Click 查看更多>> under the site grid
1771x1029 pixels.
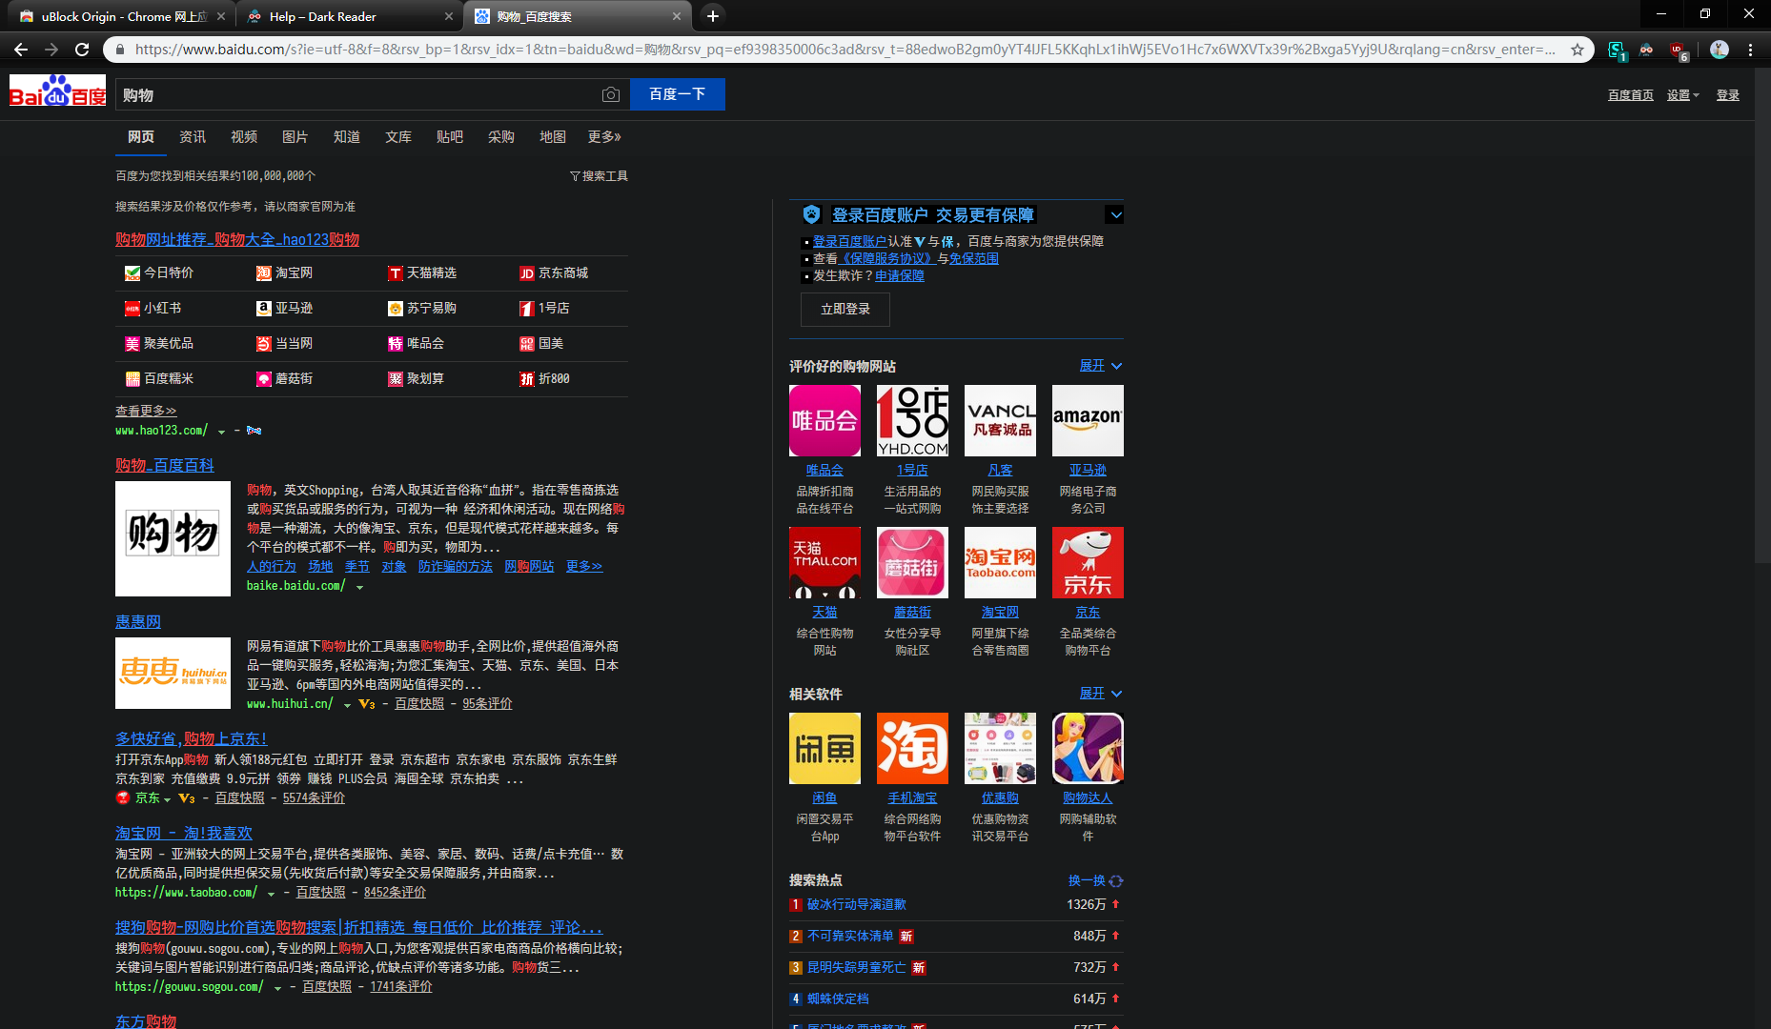[146, 411]
